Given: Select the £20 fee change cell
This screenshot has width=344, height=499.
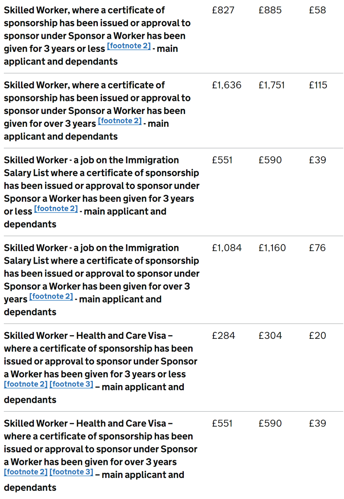Looking at the screenshot, I should point(318,336).
